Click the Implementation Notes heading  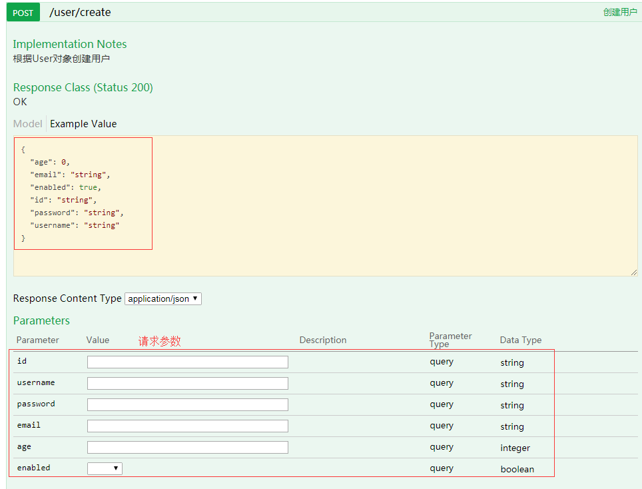[70, 44]
